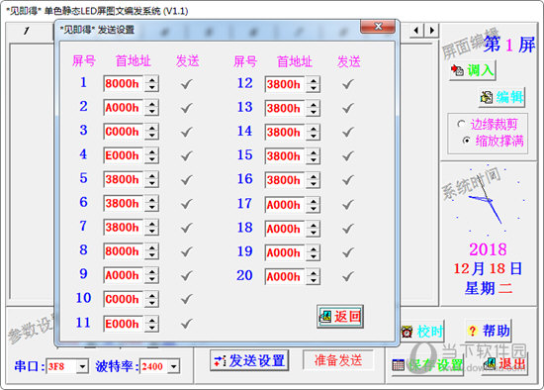Click the 星期二 weekday text
Viewport: 544px width, 390px height.
coord(489,288)
